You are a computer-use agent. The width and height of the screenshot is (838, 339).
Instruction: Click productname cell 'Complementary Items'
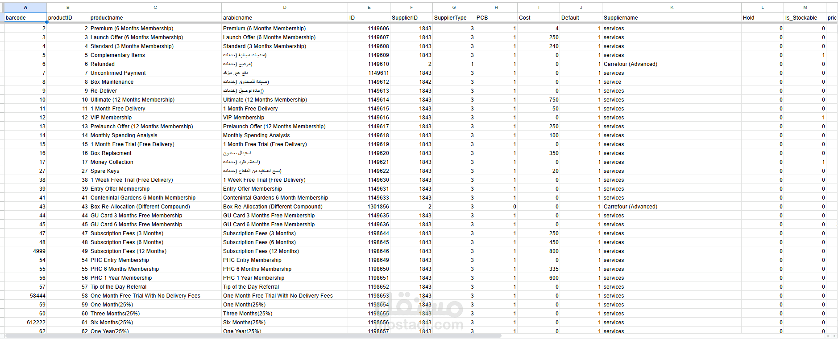click(x=155, y=55)
